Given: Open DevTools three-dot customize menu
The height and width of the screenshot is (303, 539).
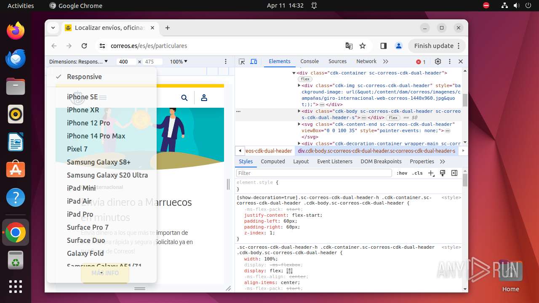Looking at the screenshot, I should [450, 61].
